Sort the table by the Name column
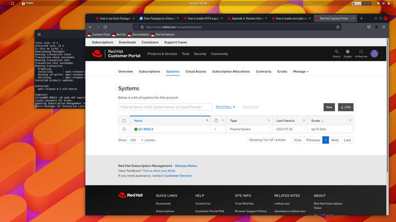The height and width of the screenshot is (222, 396). [x=170, y=121]
